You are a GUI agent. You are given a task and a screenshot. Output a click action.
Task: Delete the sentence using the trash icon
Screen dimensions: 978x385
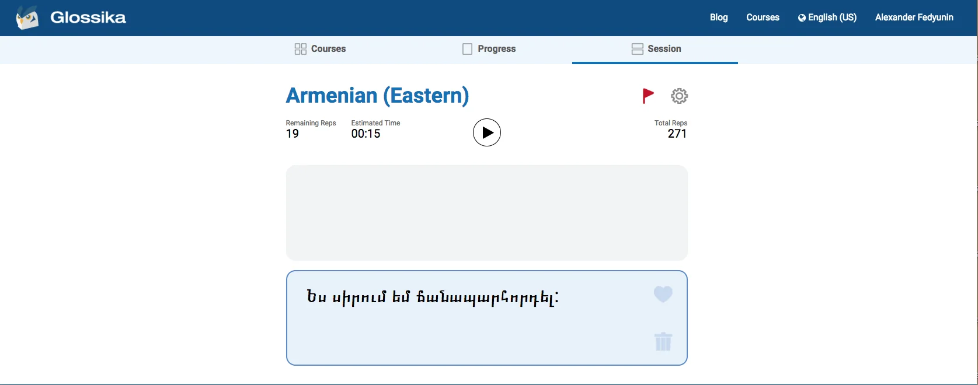point(663,341)
